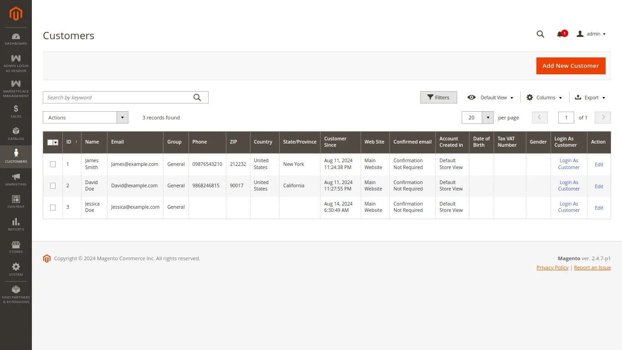Open the admin account menu
This screenshot has height=350, width=622.
click(x=591, y=34)
